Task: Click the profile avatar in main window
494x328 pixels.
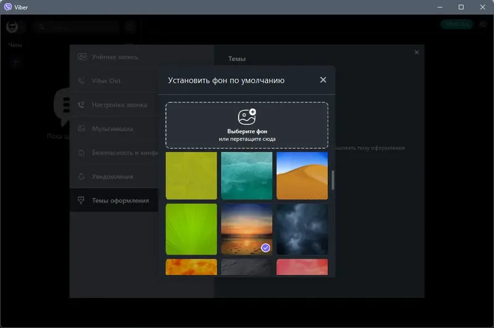Action: coord(12,27)
